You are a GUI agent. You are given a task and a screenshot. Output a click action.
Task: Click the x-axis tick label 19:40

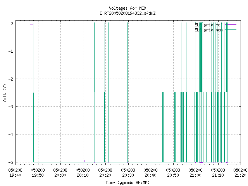15,175
